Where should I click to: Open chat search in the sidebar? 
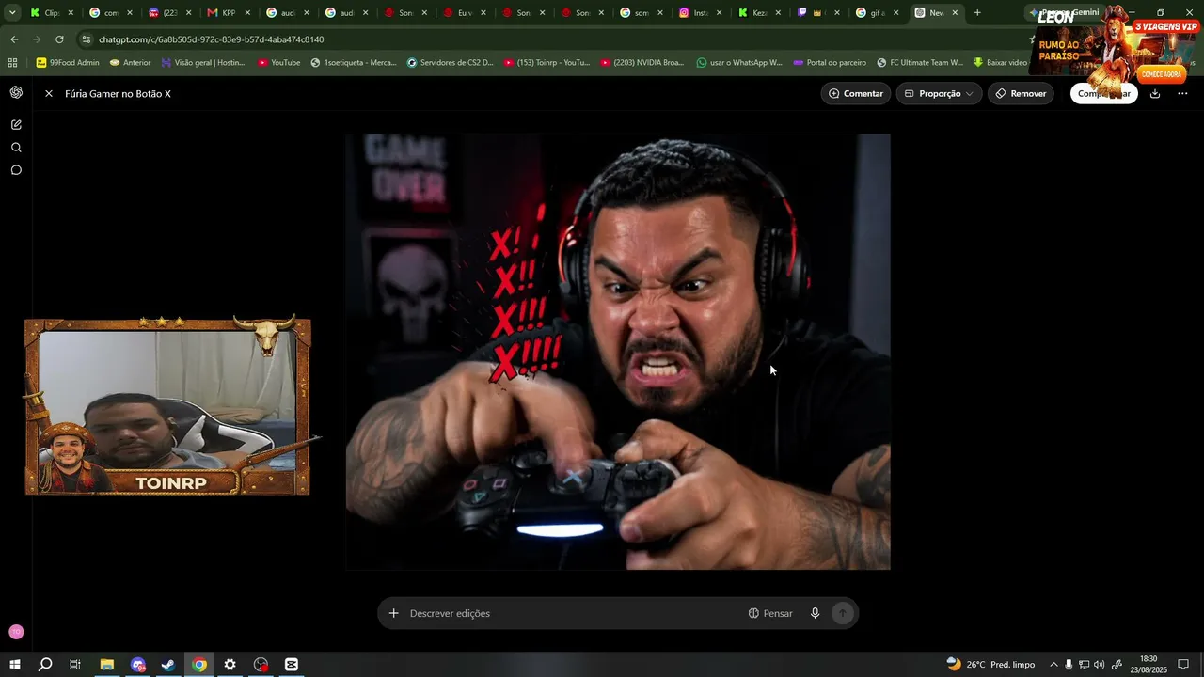point(16,148)
